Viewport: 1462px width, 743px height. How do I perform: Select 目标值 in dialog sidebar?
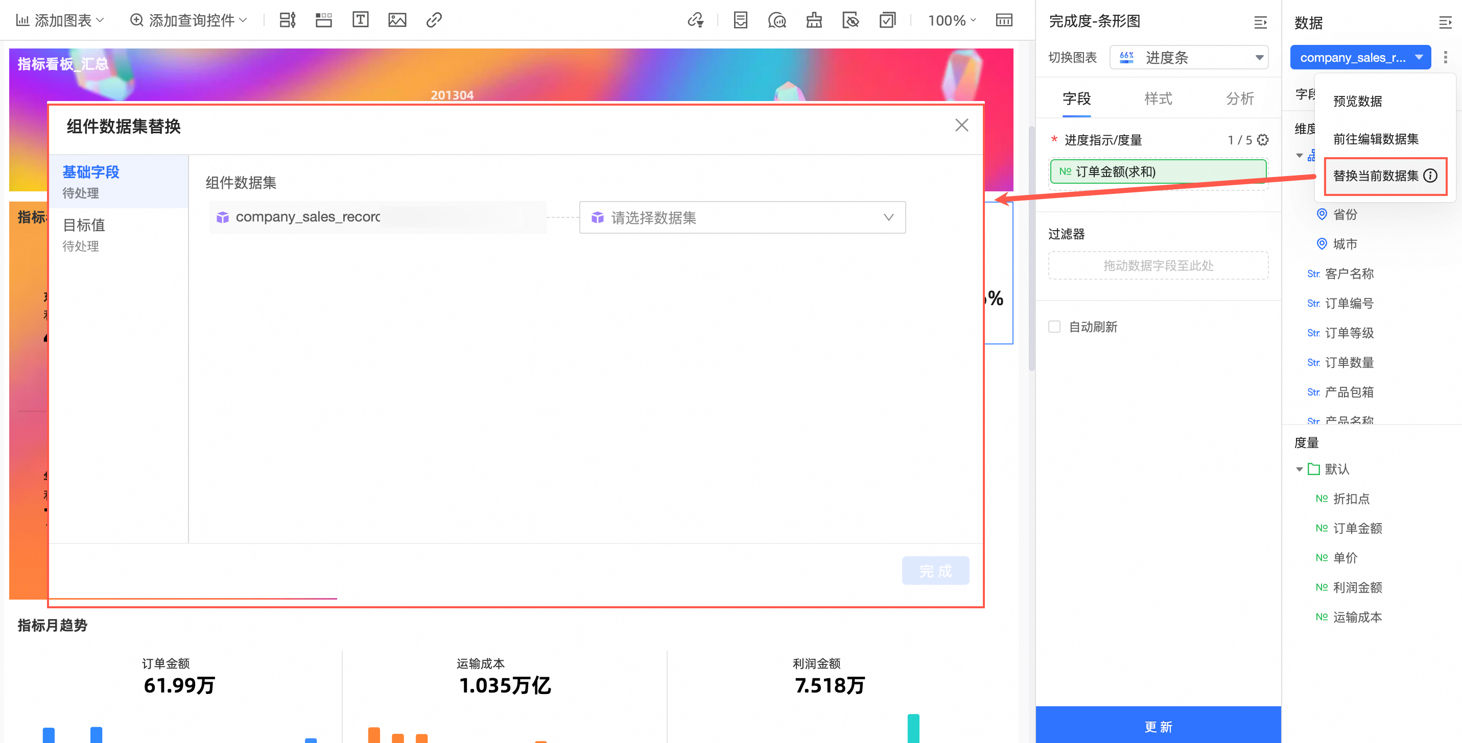click(x=84, y=226)
